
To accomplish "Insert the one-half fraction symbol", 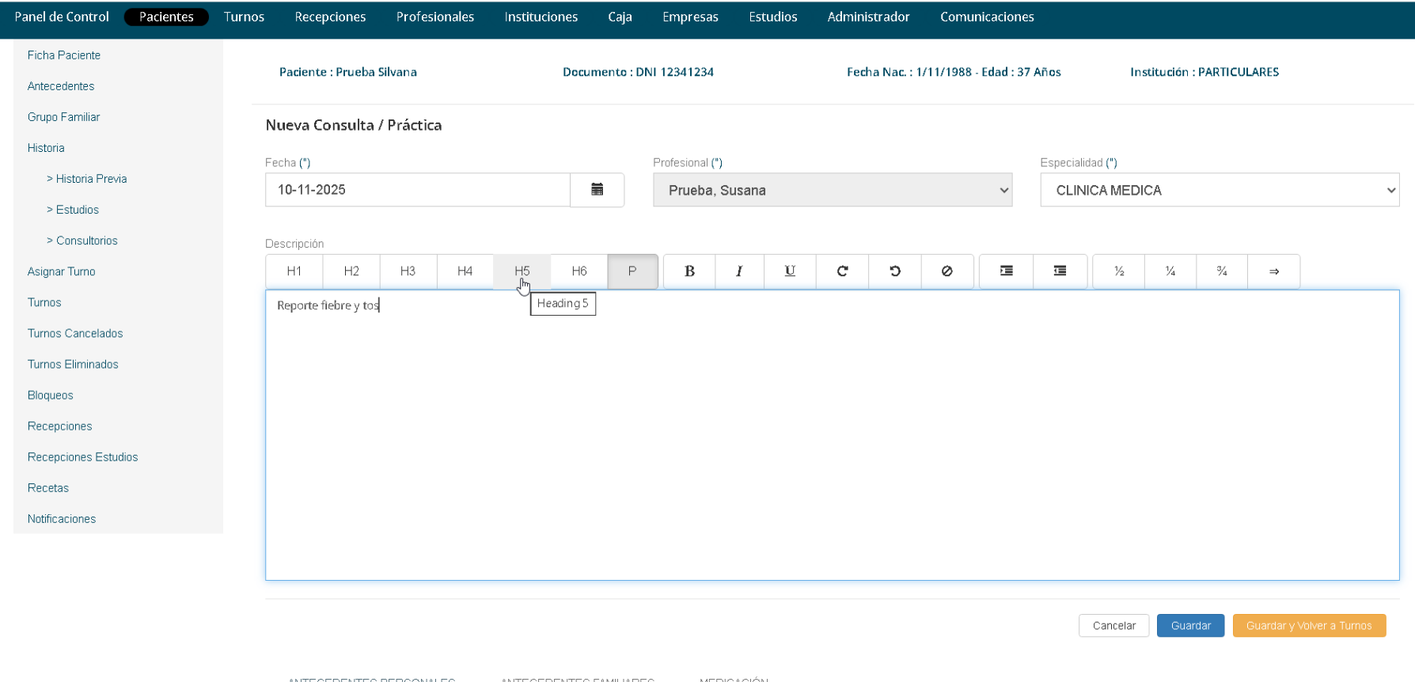I will (1119, 271).
